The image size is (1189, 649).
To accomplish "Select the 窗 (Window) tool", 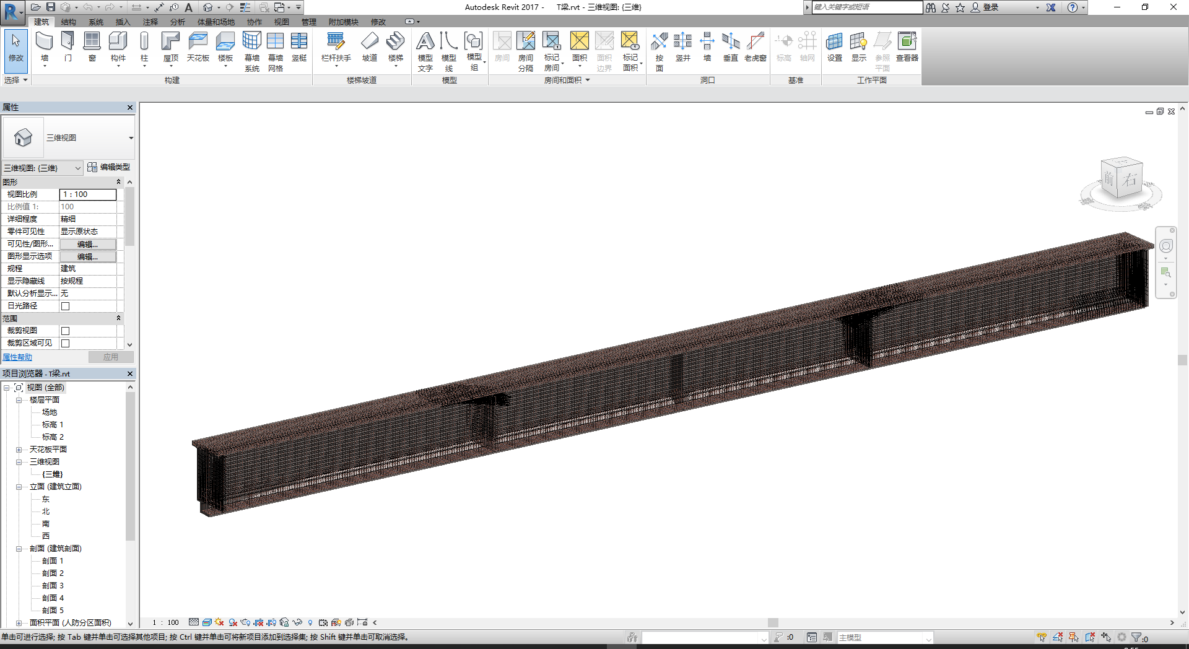I will [x=92, y=46].
